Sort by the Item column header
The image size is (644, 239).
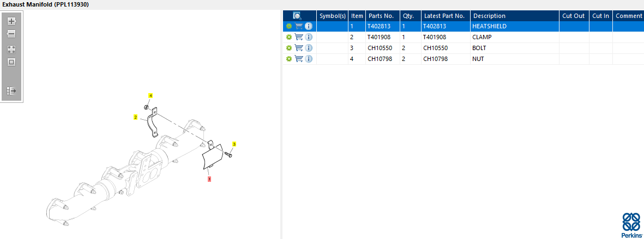coord(357,16)
